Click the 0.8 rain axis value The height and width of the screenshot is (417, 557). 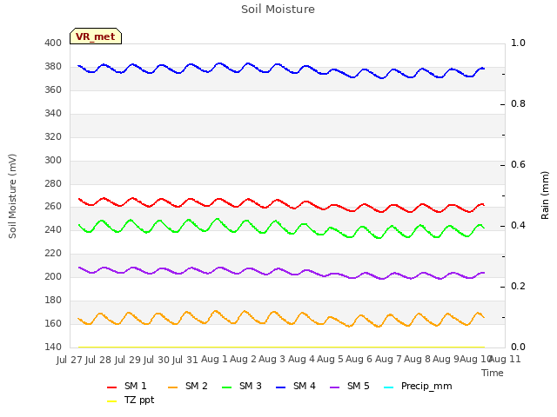[x=518, y=104]
